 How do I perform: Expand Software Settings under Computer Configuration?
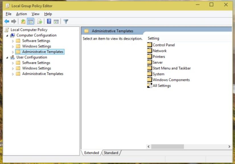(x=13, y=41)
